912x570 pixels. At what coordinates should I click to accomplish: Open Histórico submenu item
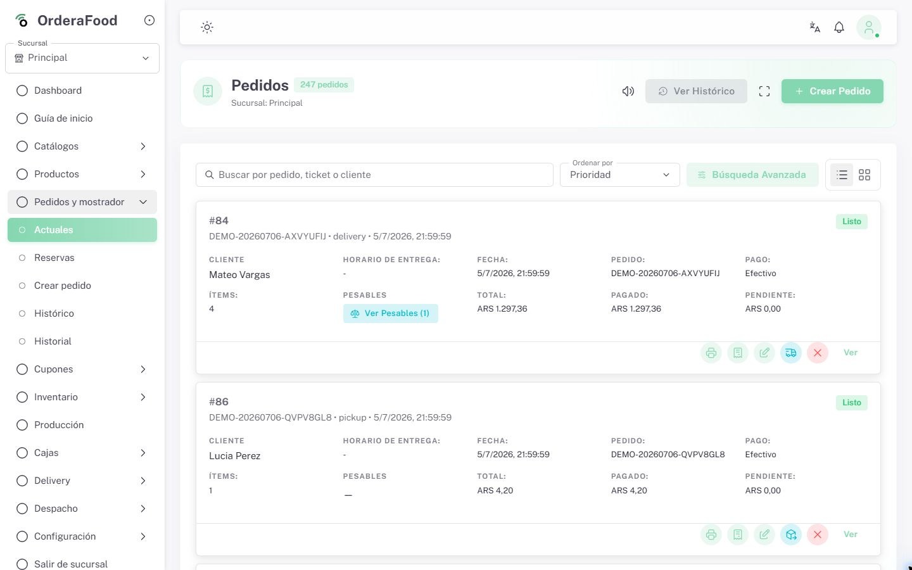pos(82,313)
